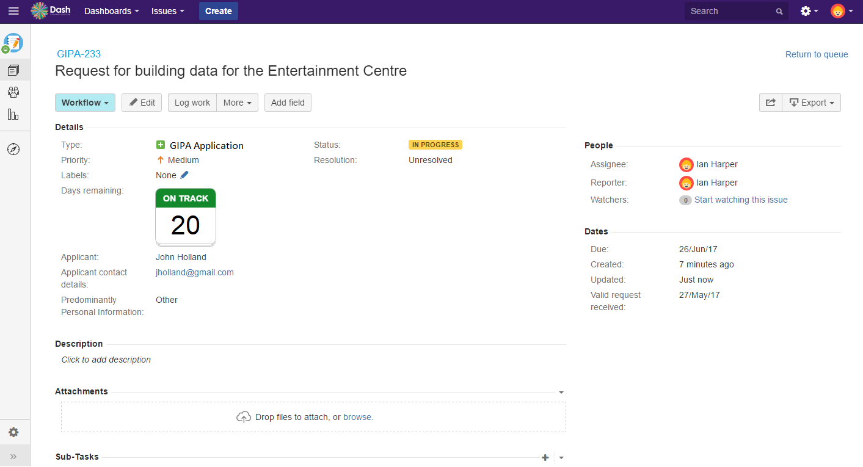Edit labels with the pencil icon
Viewport: 863px width, 467px height.
click(184, 175)
